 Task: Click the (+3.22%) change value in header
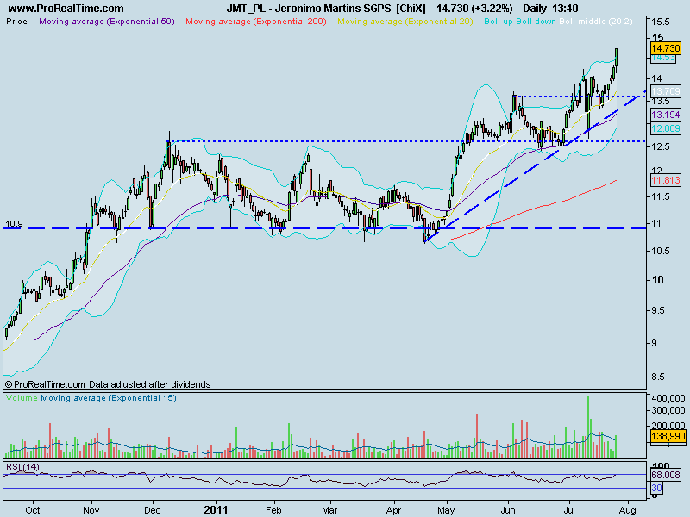tap(492, 9)
